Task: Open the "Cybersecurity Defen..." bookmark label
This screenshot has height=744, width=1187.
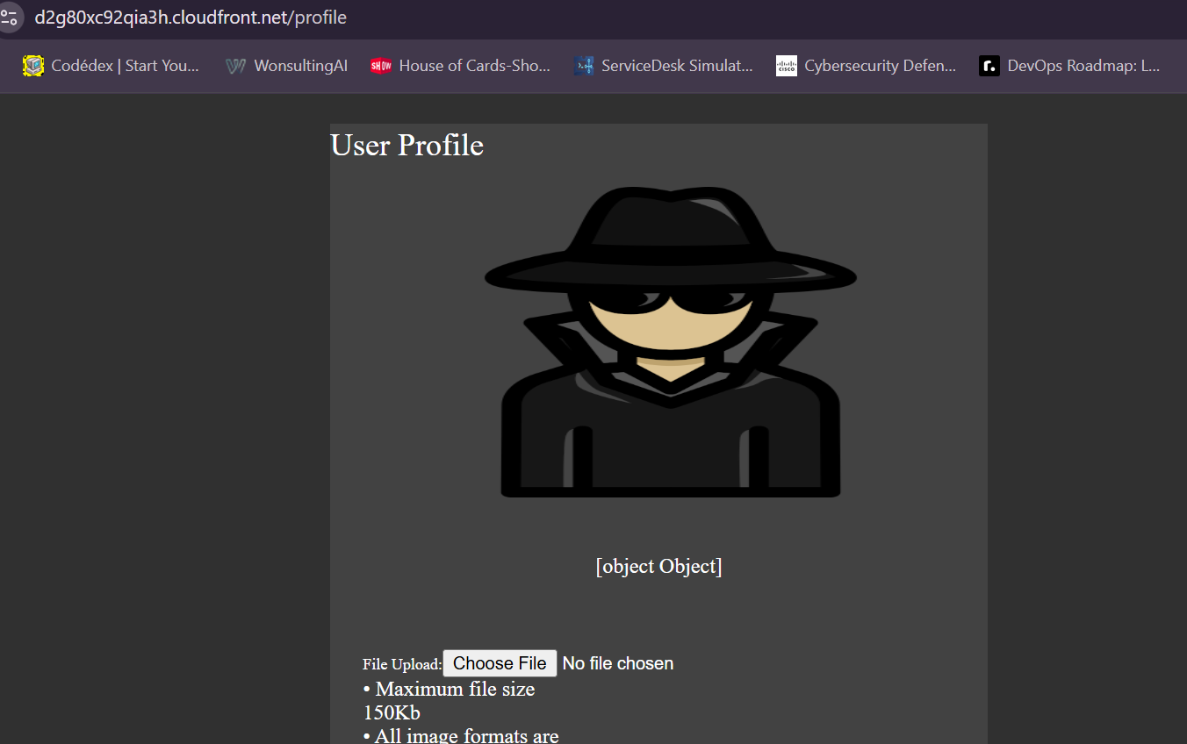Action: 881,66
